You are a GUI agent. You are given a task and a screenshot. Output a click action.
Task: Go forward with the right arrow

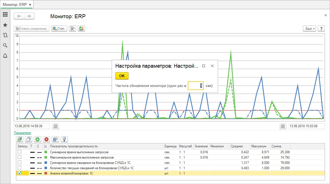[x=29, y=16]
